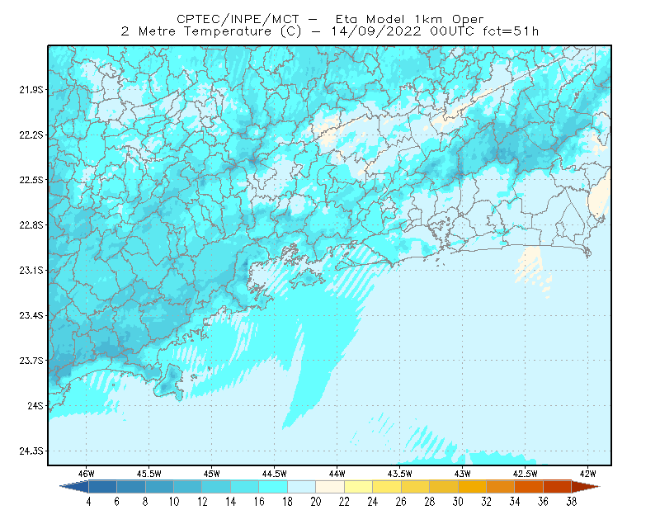Screen dimensions: 660x510
Task: Click the 24.3S latitude axis label
Action: pos(31,451)
